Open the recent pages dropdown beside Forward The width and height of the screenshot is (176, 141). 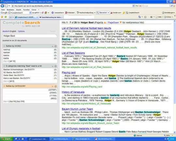(9, 6)
